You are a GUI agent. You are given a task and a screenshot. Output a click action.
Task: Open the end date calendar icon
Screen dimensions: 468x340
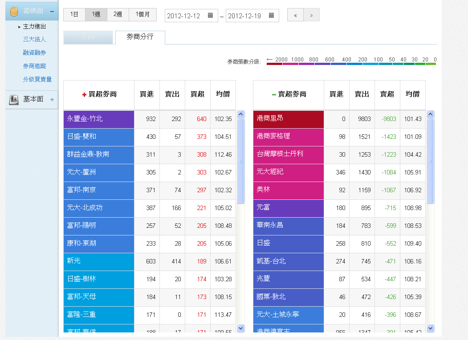[x=271, y=16]
